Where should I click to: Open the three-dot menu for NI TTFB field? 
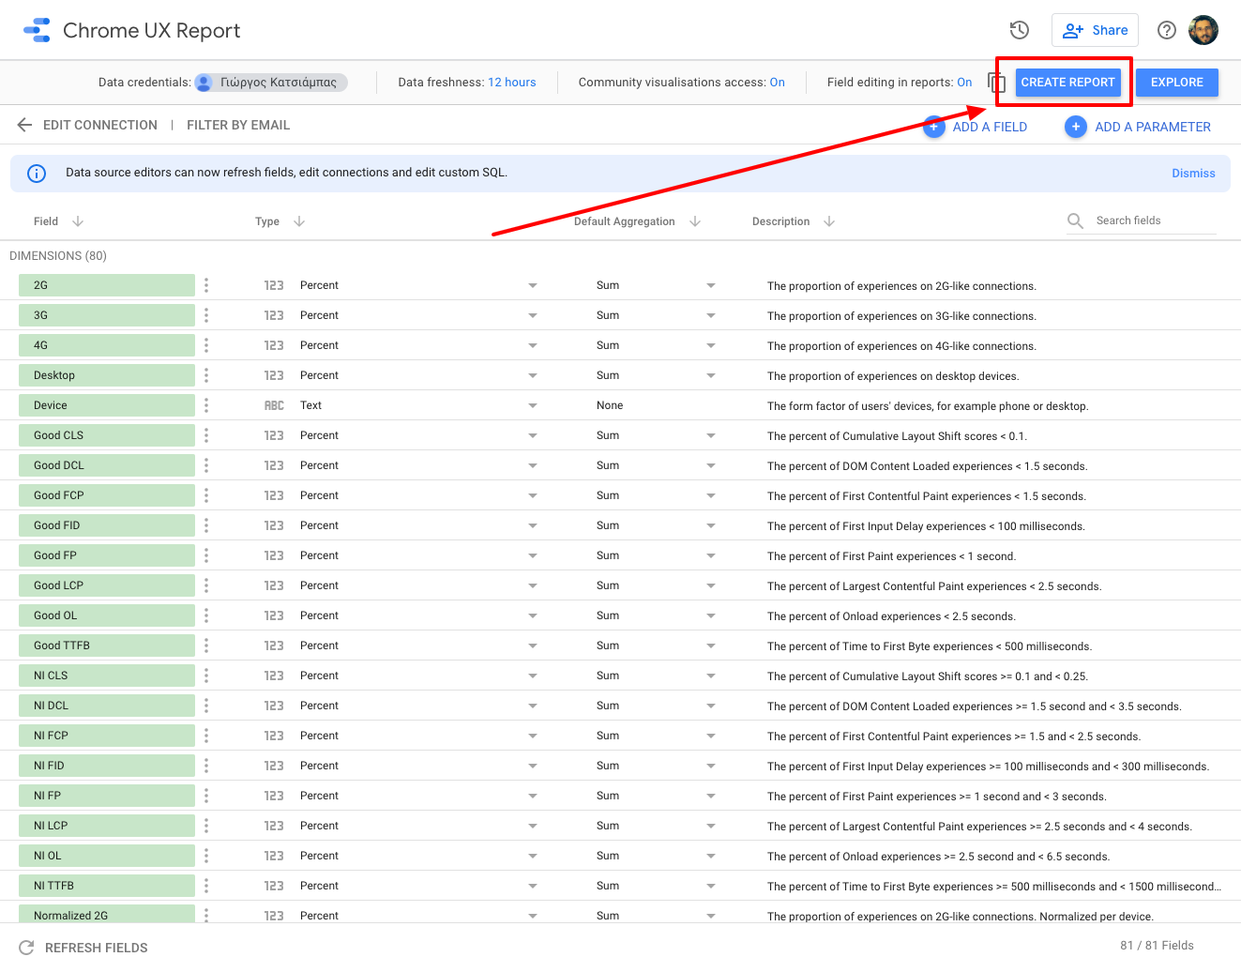[206, 886]
